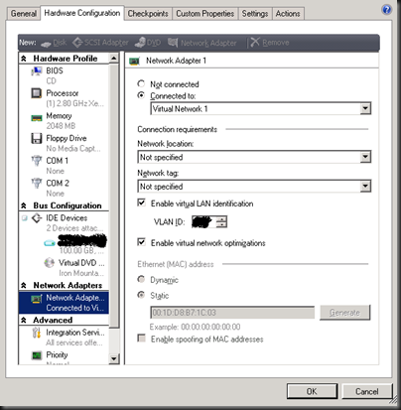Collapse the Bus Configuration section
The height and width of the screenshot is (410, 401).
pyautogui.click(x=24, y=205)
